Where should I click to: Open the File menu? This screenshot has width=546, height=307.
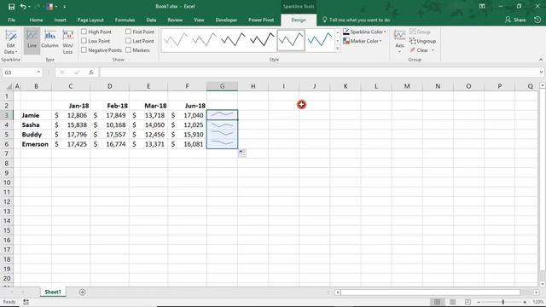(x=11, y=20)
